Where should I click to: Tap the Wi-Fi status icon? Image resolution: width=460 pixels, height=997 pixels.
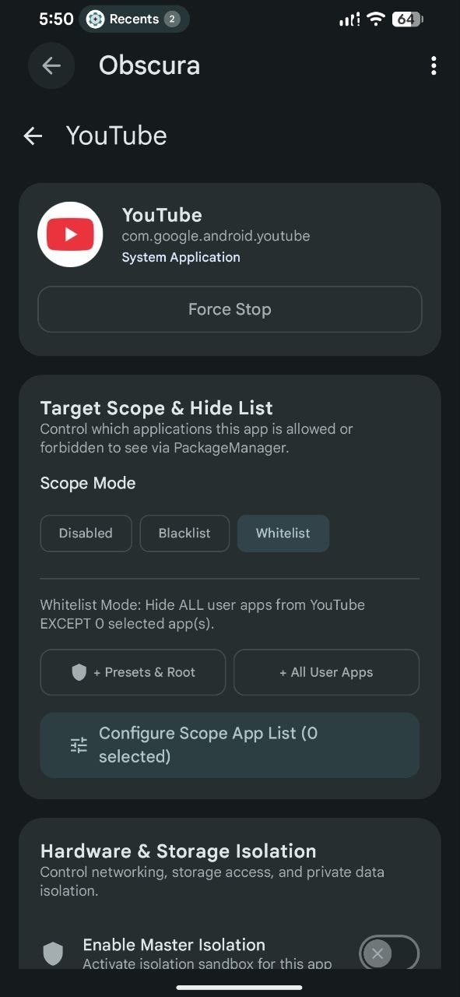coord(376,19)
